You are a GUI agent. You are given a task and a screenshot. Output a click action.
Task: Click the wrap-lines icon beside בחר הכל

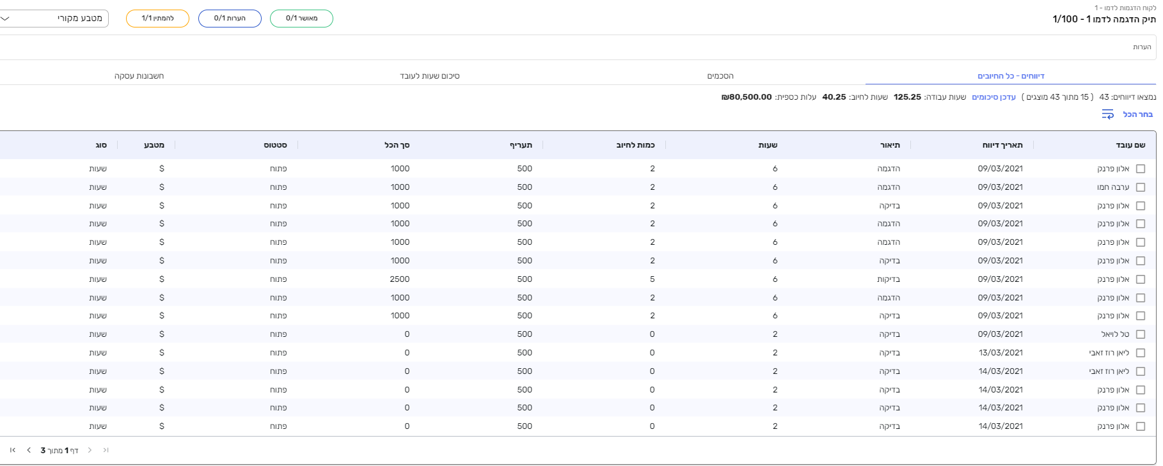pos(1107,114)
